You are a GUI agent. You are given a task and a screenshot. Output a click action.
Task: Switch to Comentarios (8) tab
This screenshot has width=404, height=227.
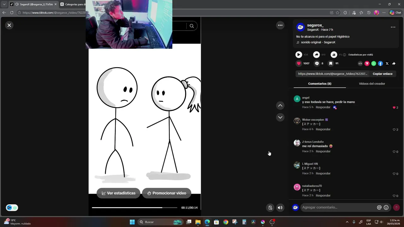pos(320,84)
